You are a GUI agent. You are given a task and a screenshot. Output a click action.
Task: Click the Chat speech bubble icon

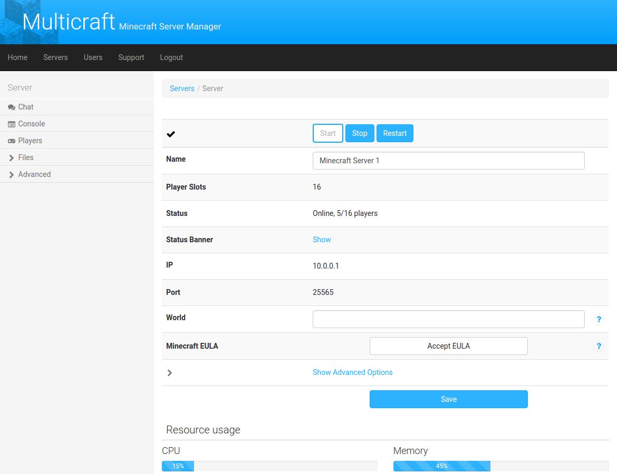(x=12, y=107)
